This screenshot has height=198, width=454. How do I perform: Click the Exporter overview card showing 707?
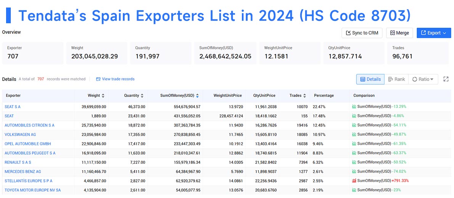[33, 53]
